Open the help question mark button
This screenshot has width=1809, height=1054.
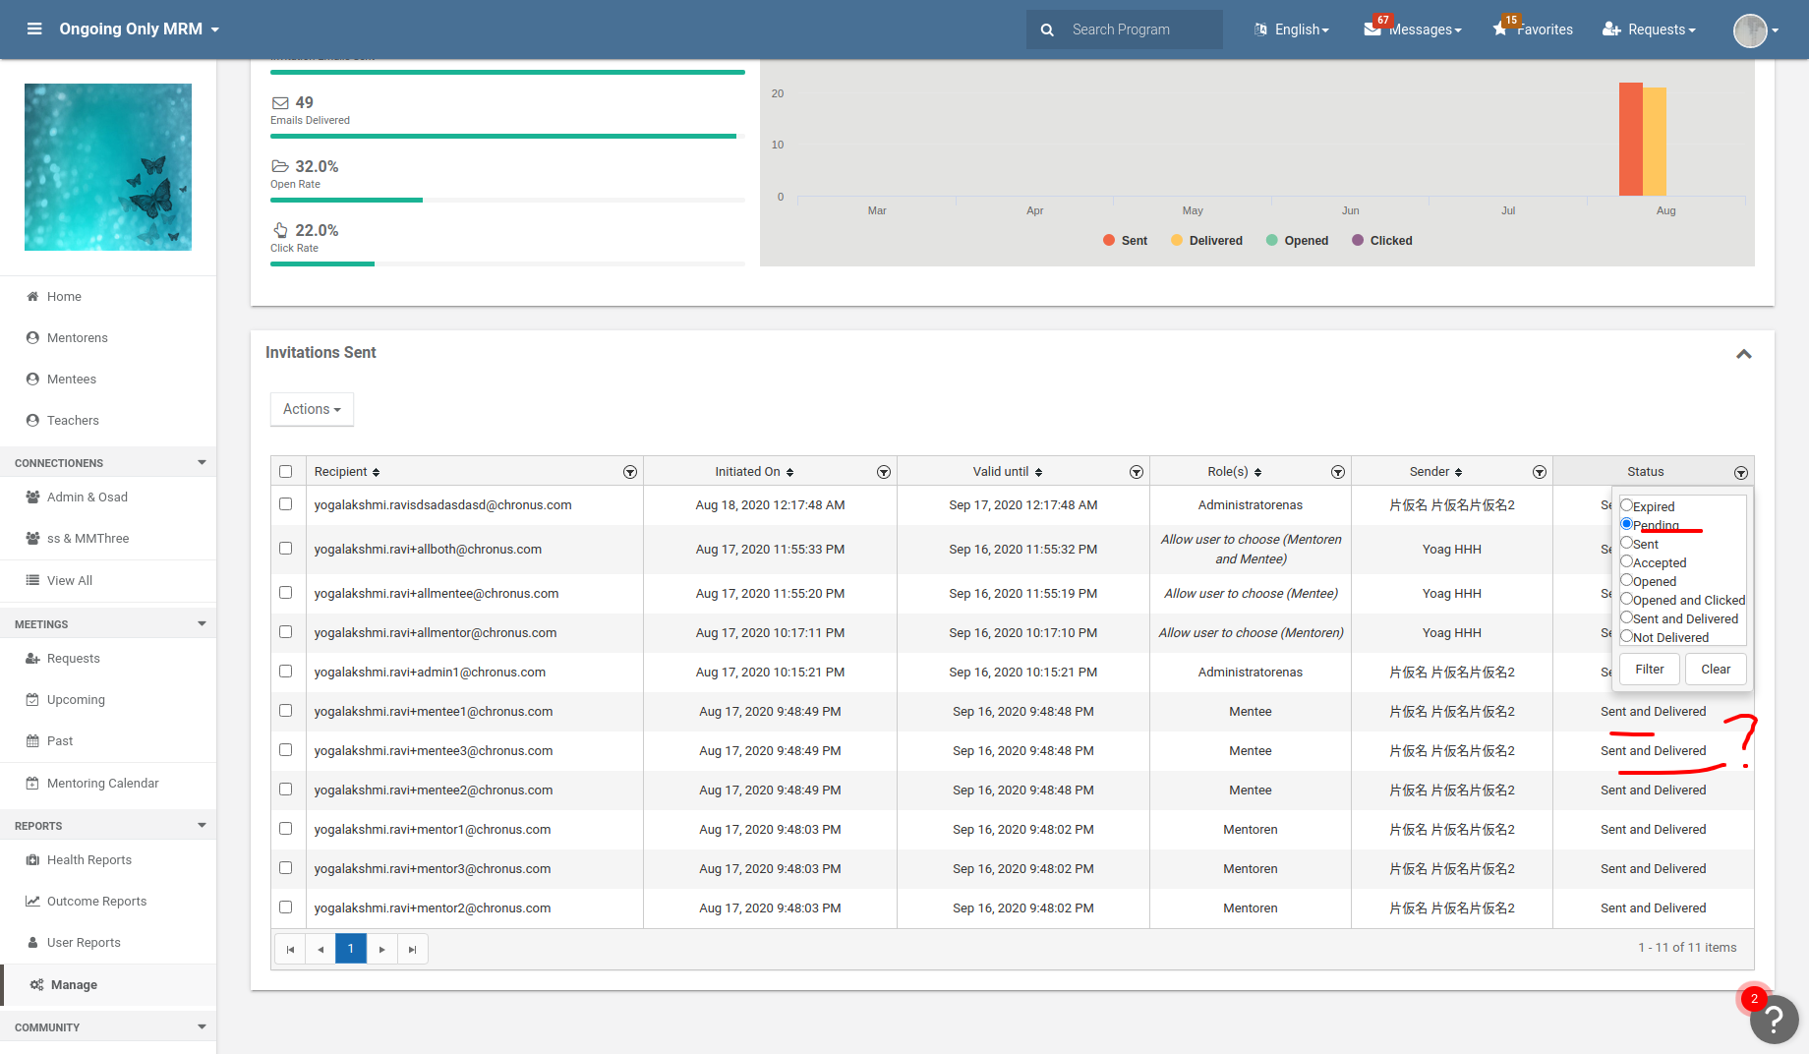click(x=1774, y=1020)
